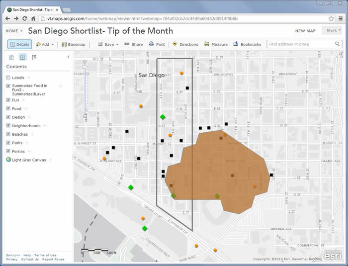Image resolution: width=348 pixels, height=266 pixels.
Task: Click the browser forward arrow
Action: [x=16, y=19]
